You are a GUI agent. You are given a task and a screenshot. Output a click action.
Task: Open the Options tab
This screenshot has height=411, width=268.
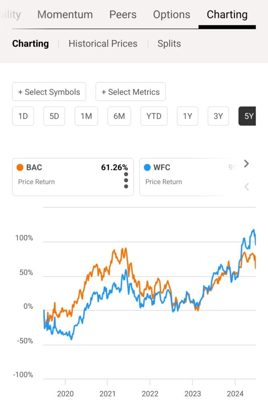point(171,14)
